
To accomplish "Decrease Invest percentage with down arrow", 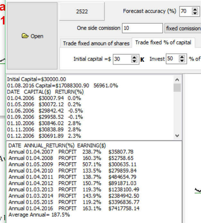I will pyautogui.click(x=182, y=61).
